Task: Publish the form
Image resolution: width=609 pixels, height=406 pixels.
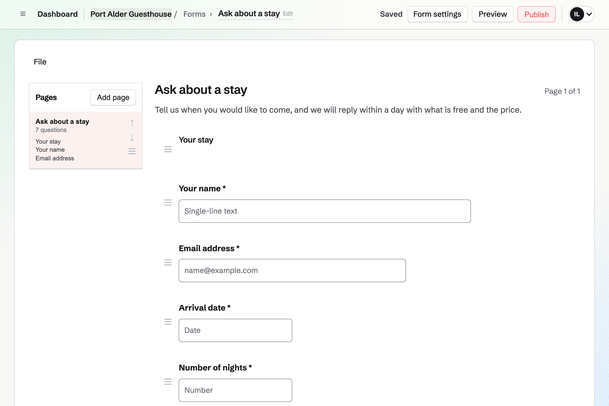Action: (536, 14)
